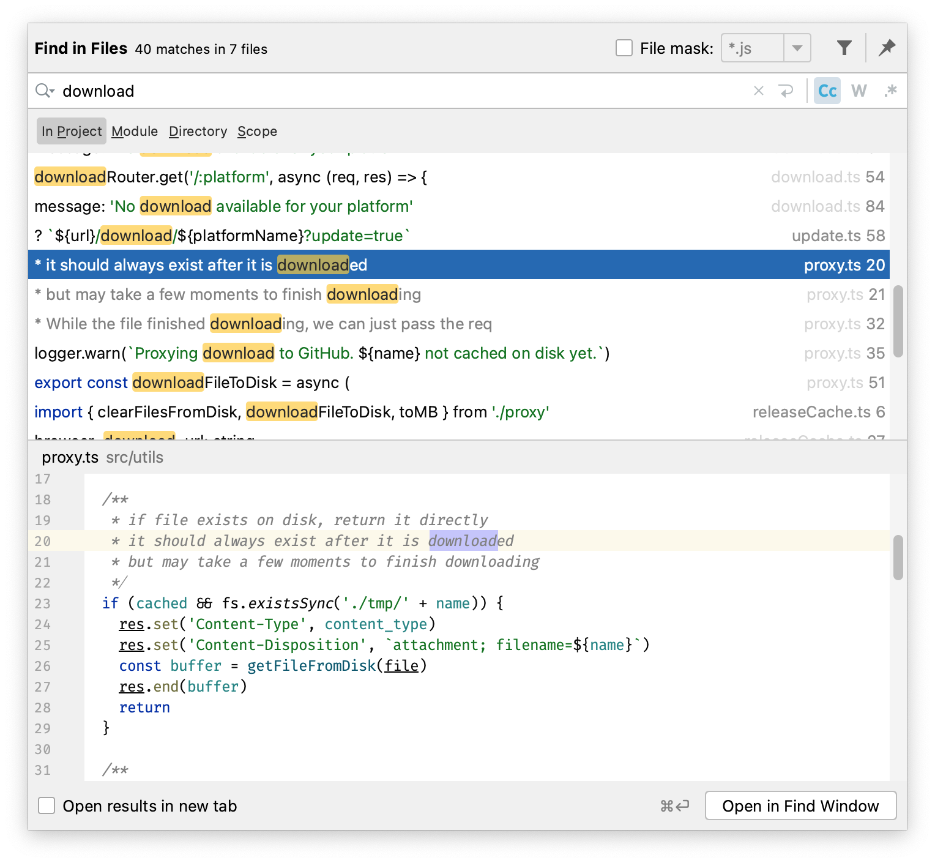This screenshot has width=935, height=863.
Task: Select logger.warn result in proxy.ts 35
Action: click(x=459, y=353)
